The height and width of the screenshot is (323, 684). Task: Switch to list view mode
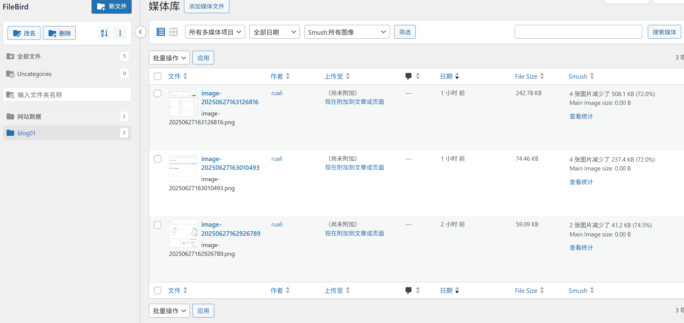(161, 32)
